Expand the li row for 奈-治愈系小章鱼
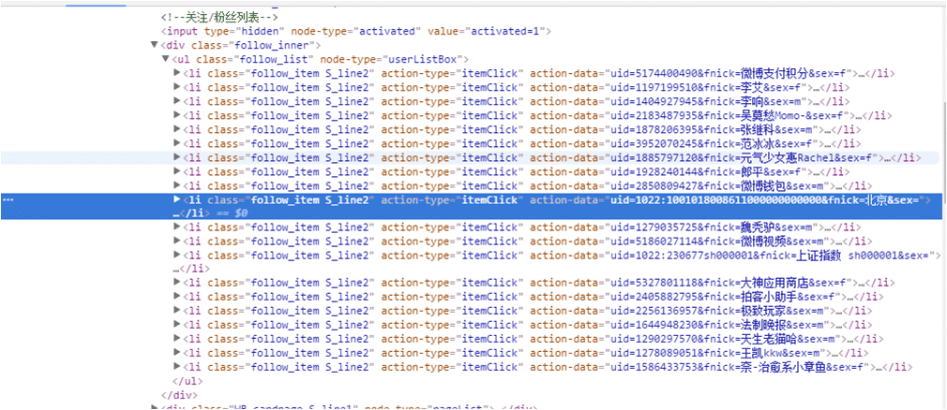 [x=177, y=365]
